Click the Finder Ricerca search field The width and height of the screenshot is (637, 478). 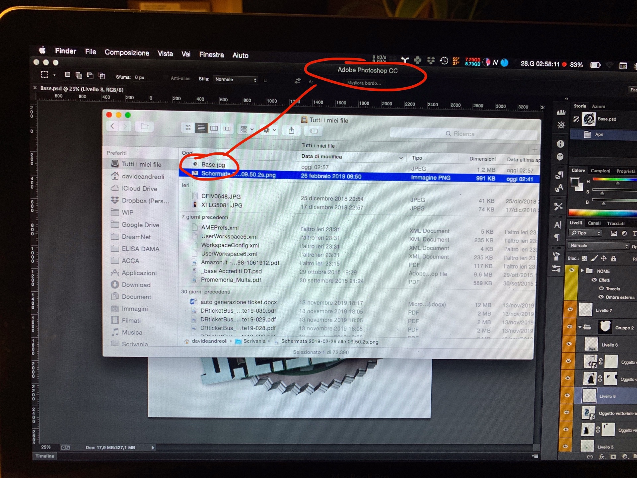click(x=463, y=134)
